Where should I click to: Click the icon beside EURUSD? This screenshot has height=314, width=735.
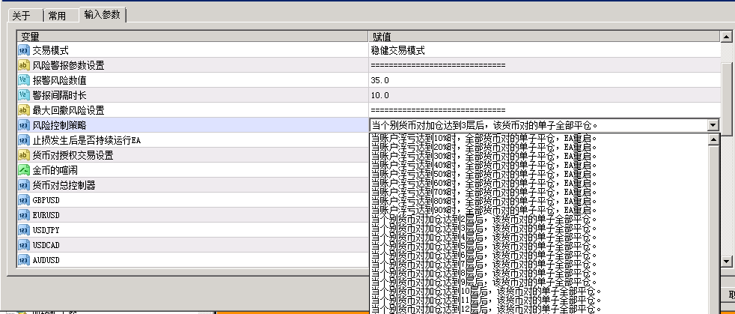click(24, 215)
